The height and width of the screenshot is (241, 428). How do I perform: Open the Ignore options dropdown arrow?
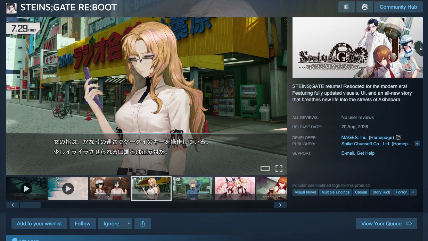tap(129, 224)
